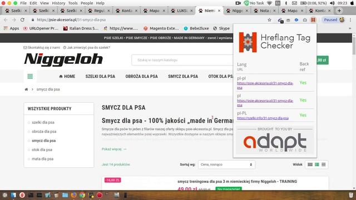
Task: Switch to the compact table view icon
Action: coord(324,164)
